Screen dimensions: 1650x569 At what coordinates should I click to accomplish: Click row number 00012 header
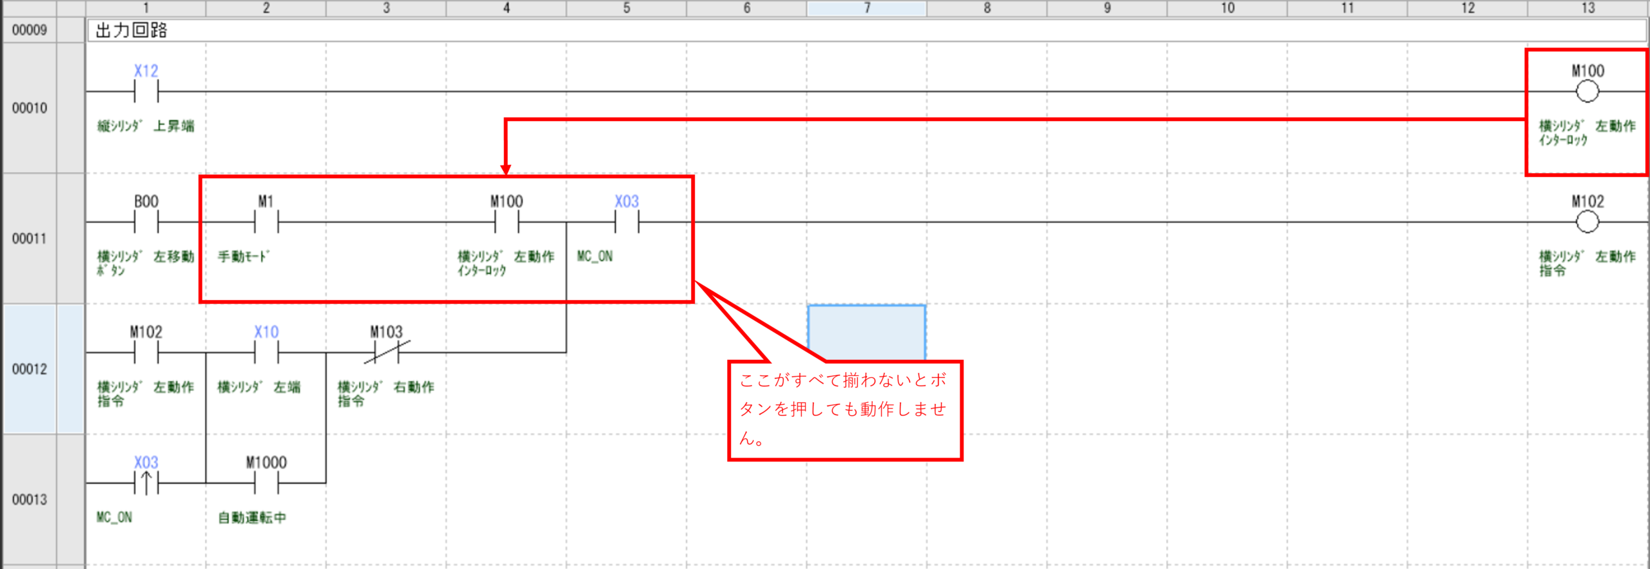(x=30, y=369)
